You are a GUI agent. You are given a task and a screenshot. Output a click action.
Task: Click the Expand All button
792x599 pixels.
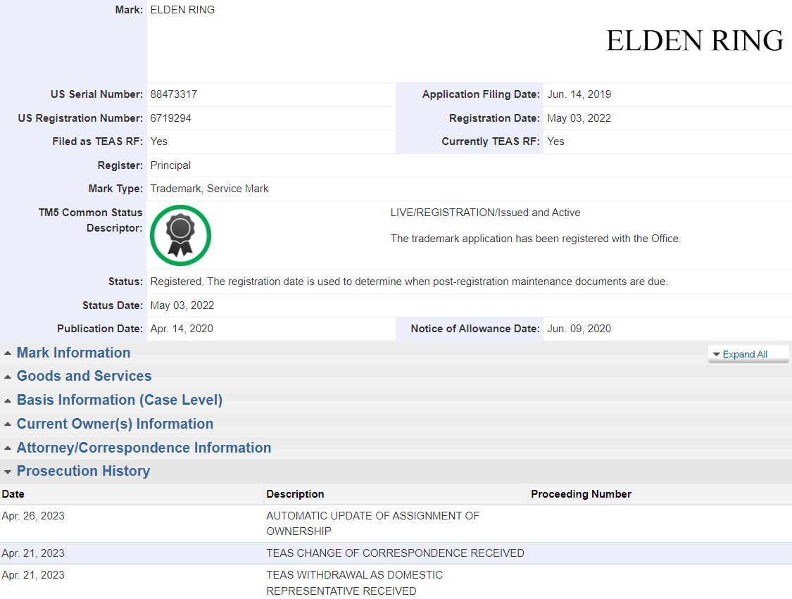point(748,354)
